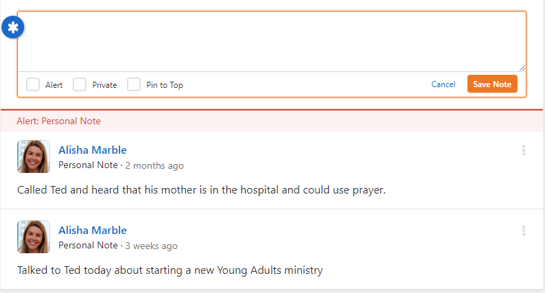Open Alisha Marble name link on first note
The width and height of the screenshot is (545, 293).
(93, 150)
